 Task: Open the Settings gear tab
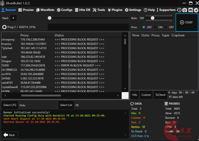pos(133,10)
